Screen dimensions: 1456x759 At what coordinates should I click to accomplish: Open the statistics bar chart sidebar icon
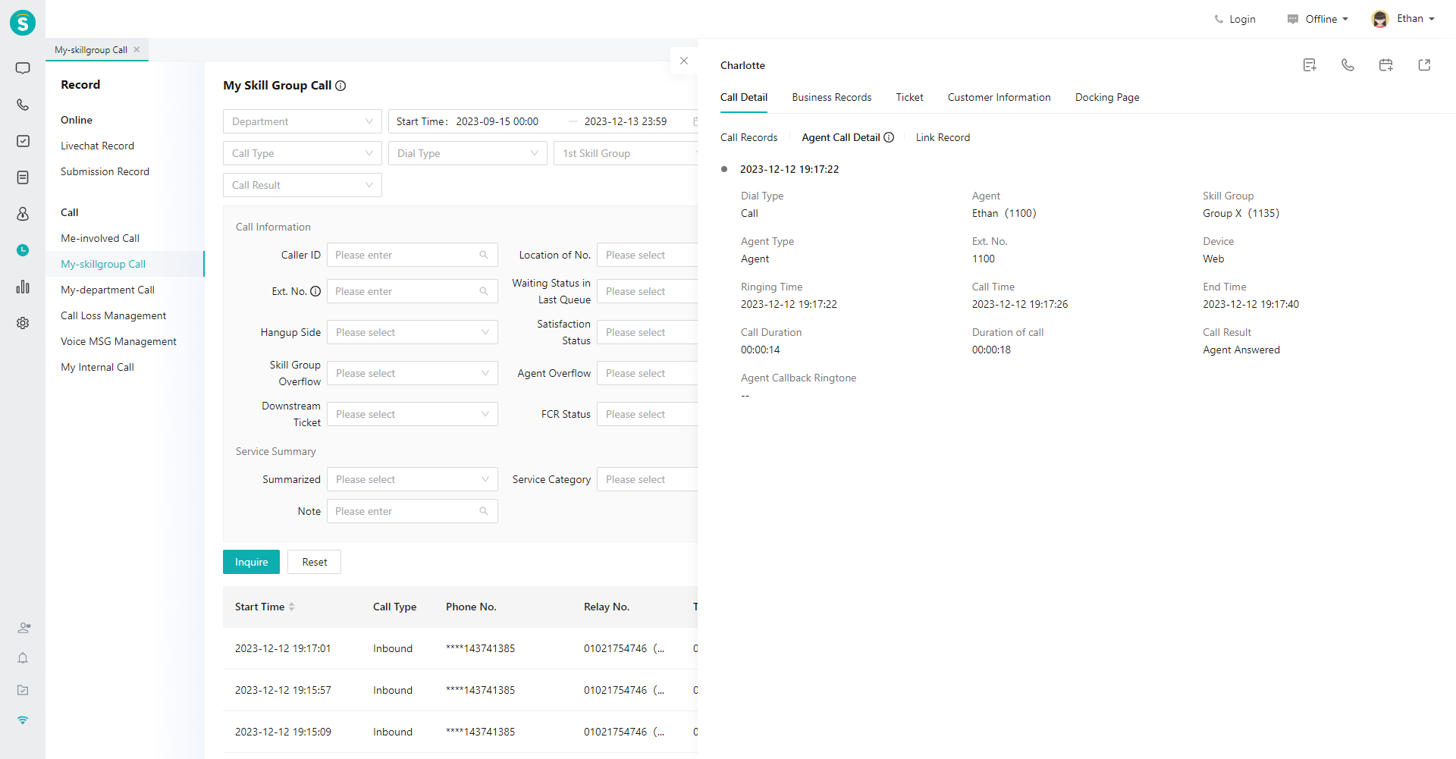click(x=23, y=287)
